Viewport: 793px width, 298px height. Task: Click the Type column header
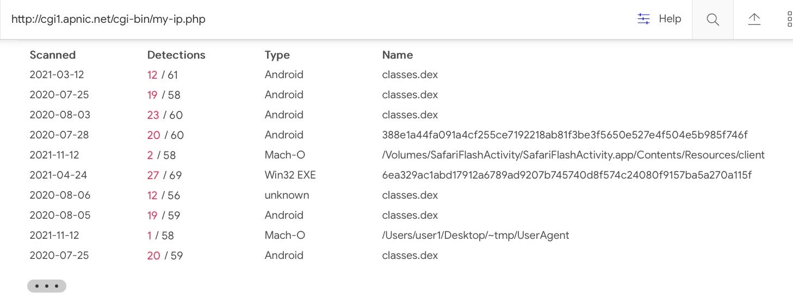(277, 55)
